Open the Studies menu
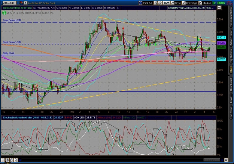Screen dimensions: 234x164 tap(205, 3)
